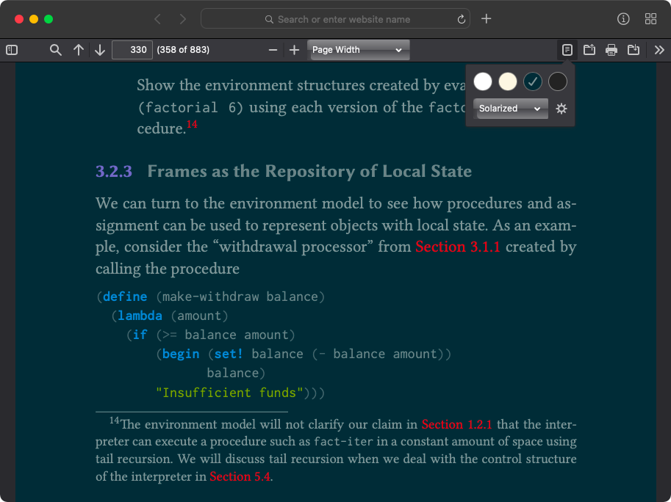Toggle the sidebar panel icon

pos(12,50)
